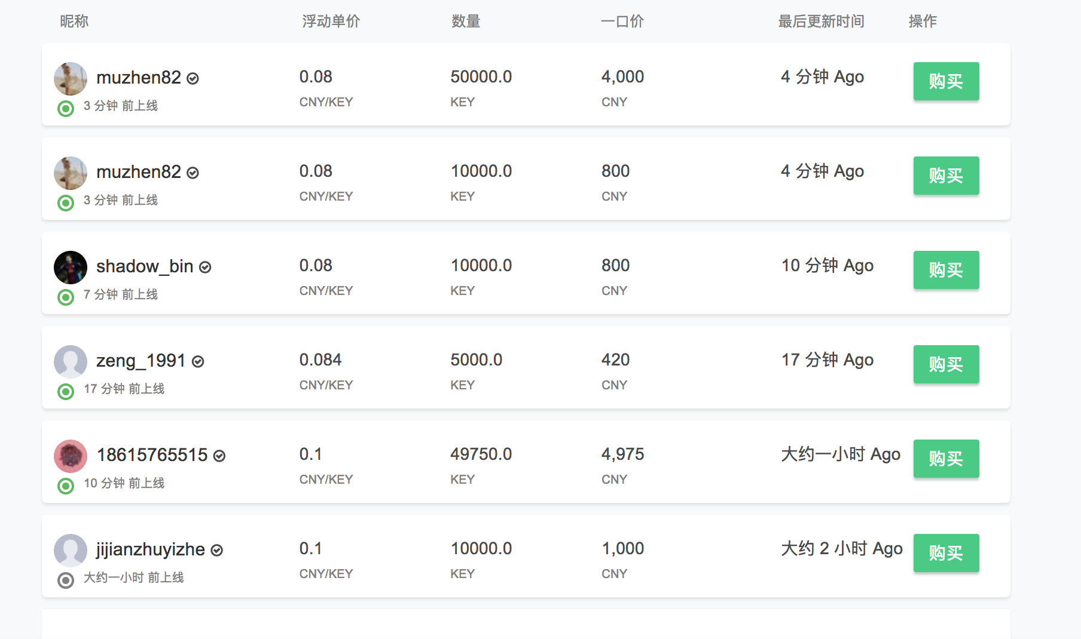
Task: Click the online status icon for zeng_1991
Action: [66, 391]
